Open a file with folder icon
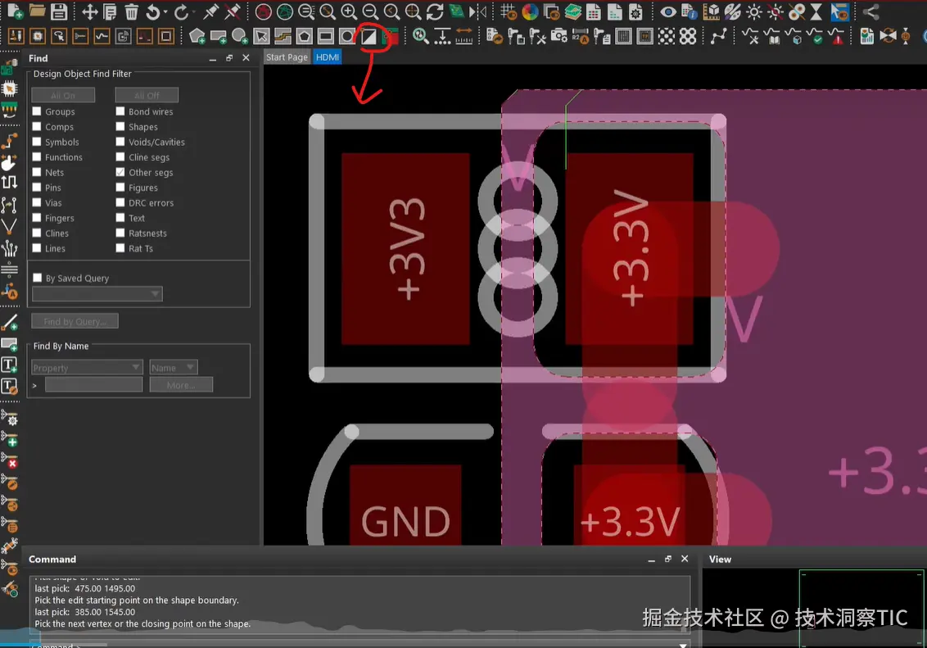This screenshot has height=648, width=927. (37, 11)
